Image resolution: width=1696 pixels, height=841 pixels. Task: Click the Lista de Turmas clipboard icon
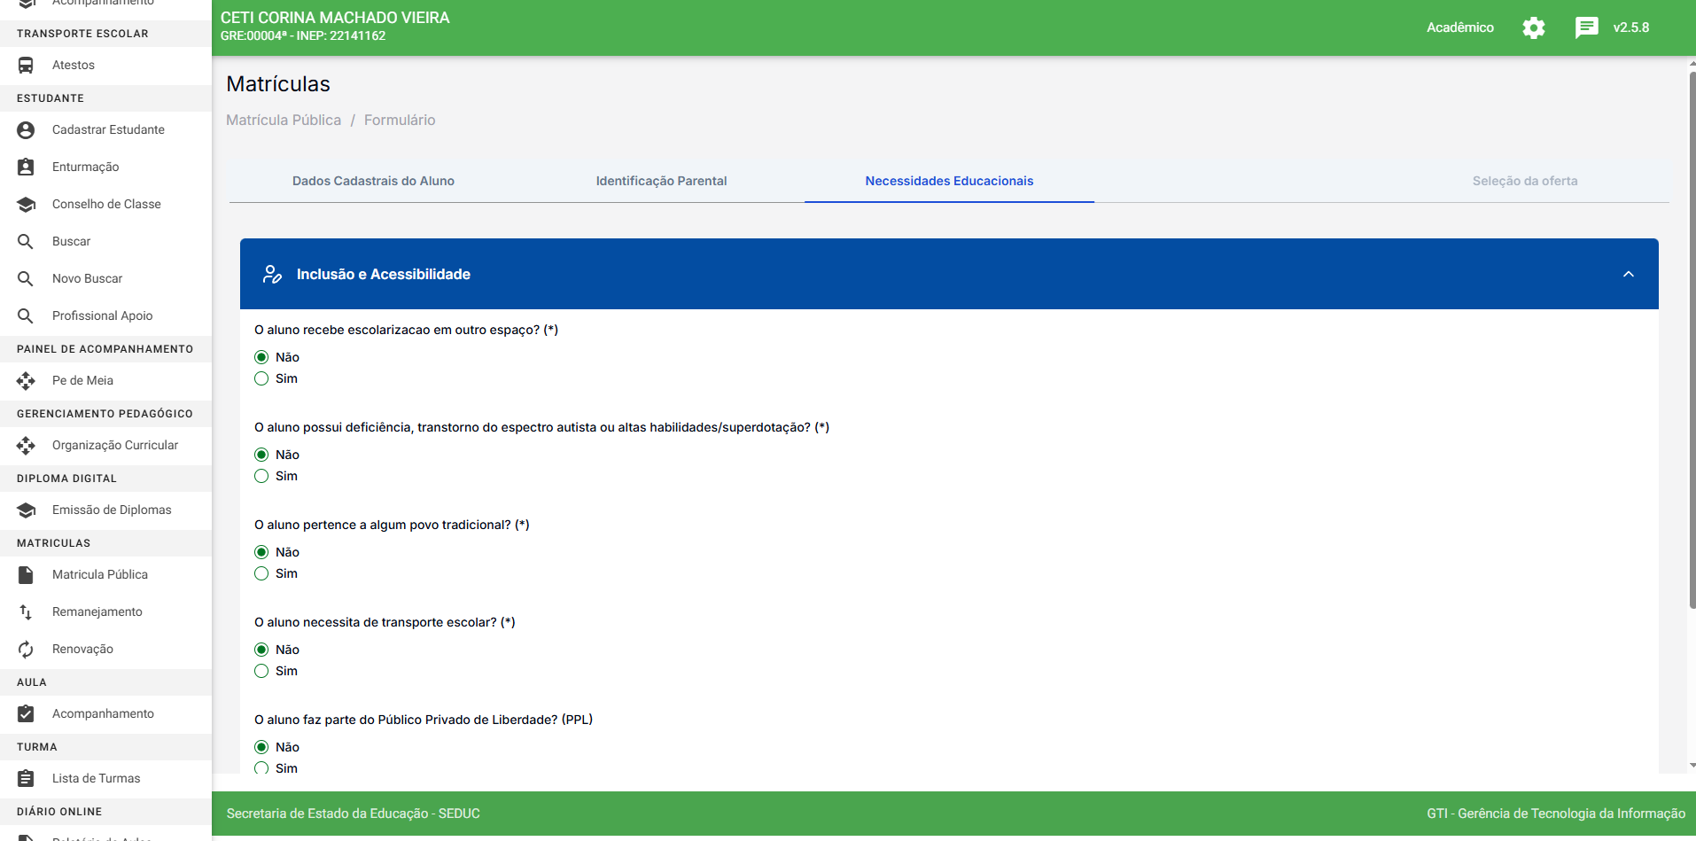pyautogui.click(x=26, y=778)
